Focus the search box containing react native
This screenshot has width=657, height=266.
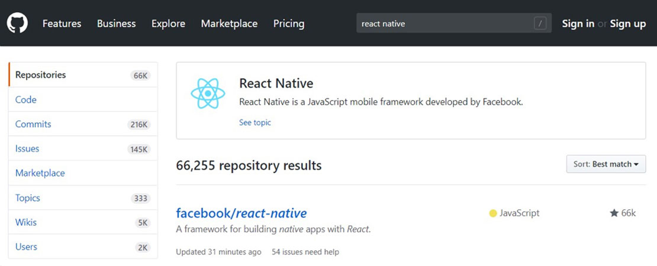454,24
